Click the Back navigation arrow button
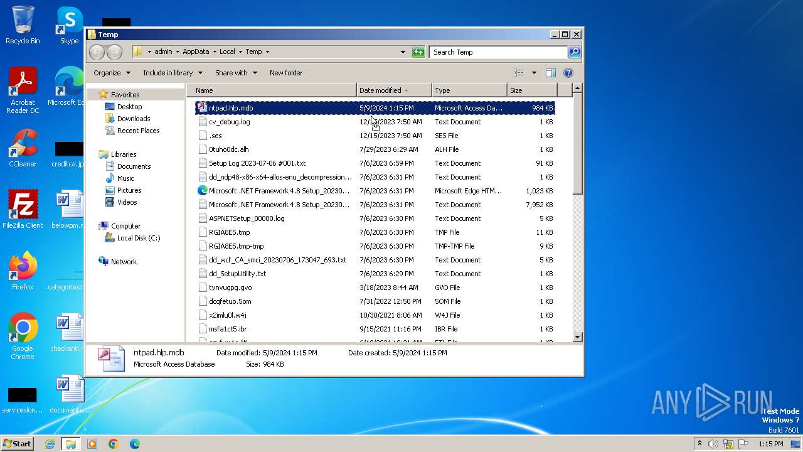803x452 pixels. pyautogui.click(x=97, y=52)
